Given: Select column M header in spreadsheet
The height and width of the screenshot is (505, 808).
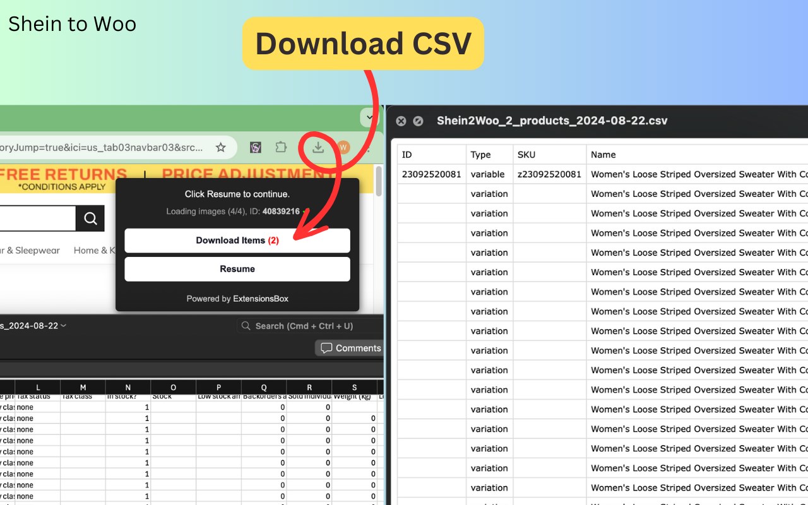Looking at the screenshot, I should [83, 387].
